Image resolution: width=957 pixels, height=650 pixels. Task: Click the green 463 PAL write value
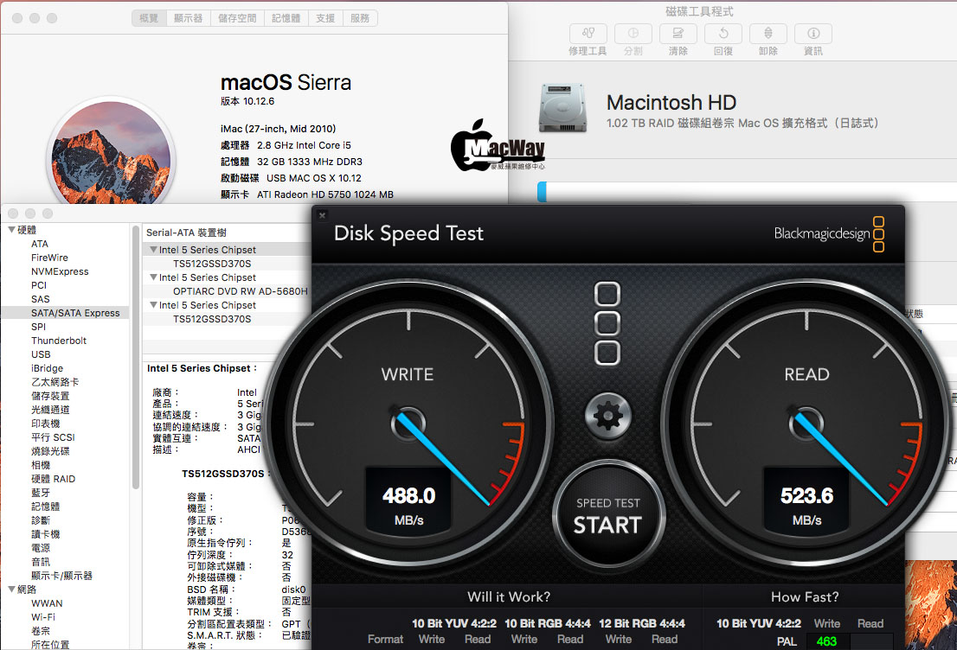pos(826,641)
